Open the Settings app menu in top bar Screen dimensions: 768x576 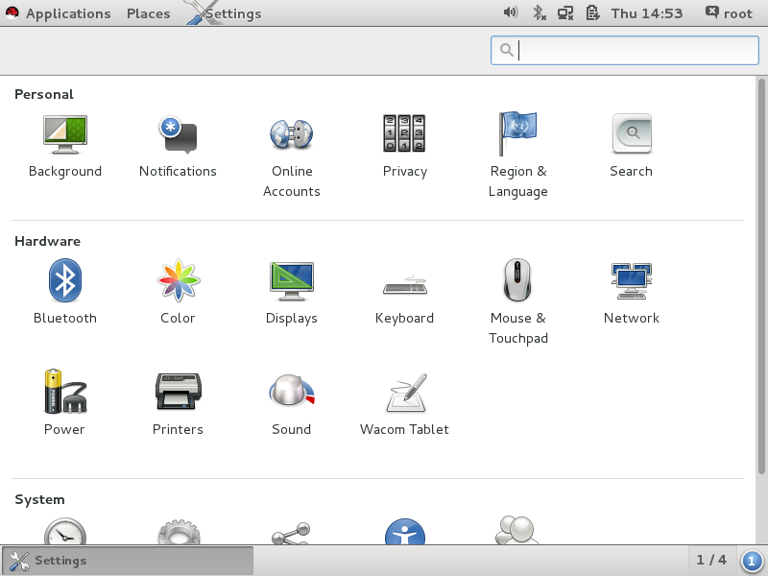tap(226, 13)
